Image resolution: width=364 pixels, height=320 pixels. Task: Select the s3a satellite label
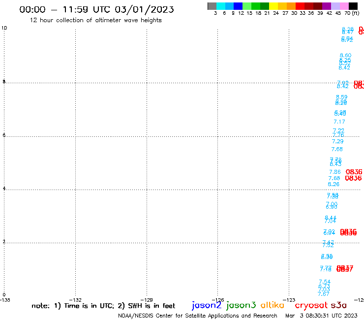338,305
